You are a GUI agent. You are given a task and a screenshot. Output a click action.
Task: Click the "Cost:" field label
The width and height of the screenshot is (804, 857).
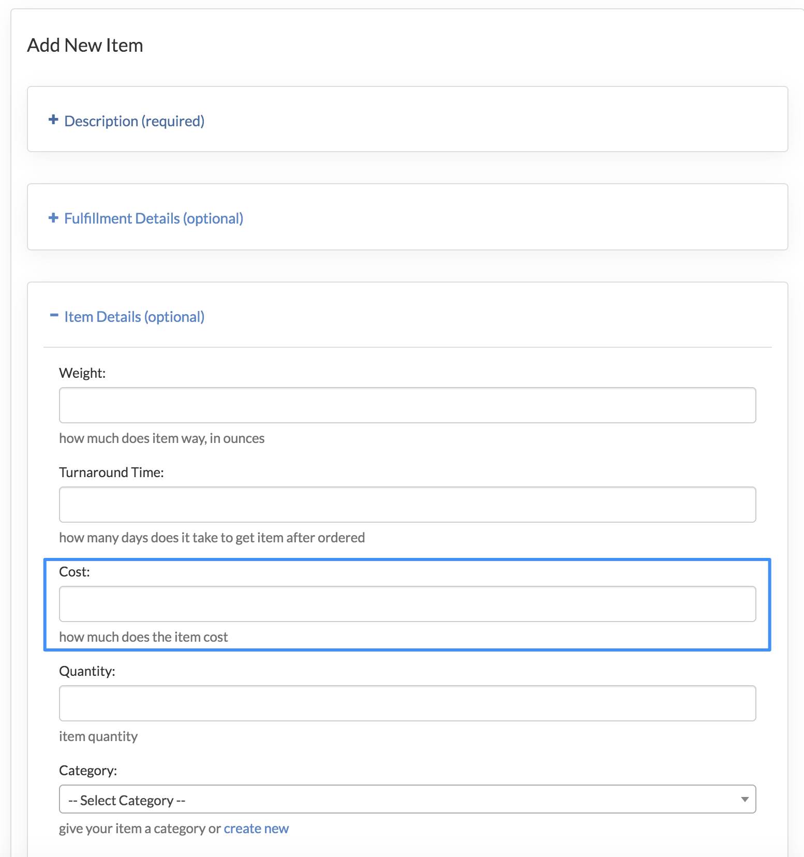click(75, 572)
